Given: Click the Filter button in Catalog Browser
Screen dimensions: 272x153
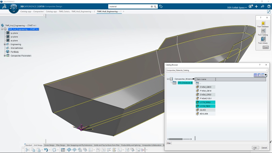Looking at the screenshot, I should tap(169, 143).
